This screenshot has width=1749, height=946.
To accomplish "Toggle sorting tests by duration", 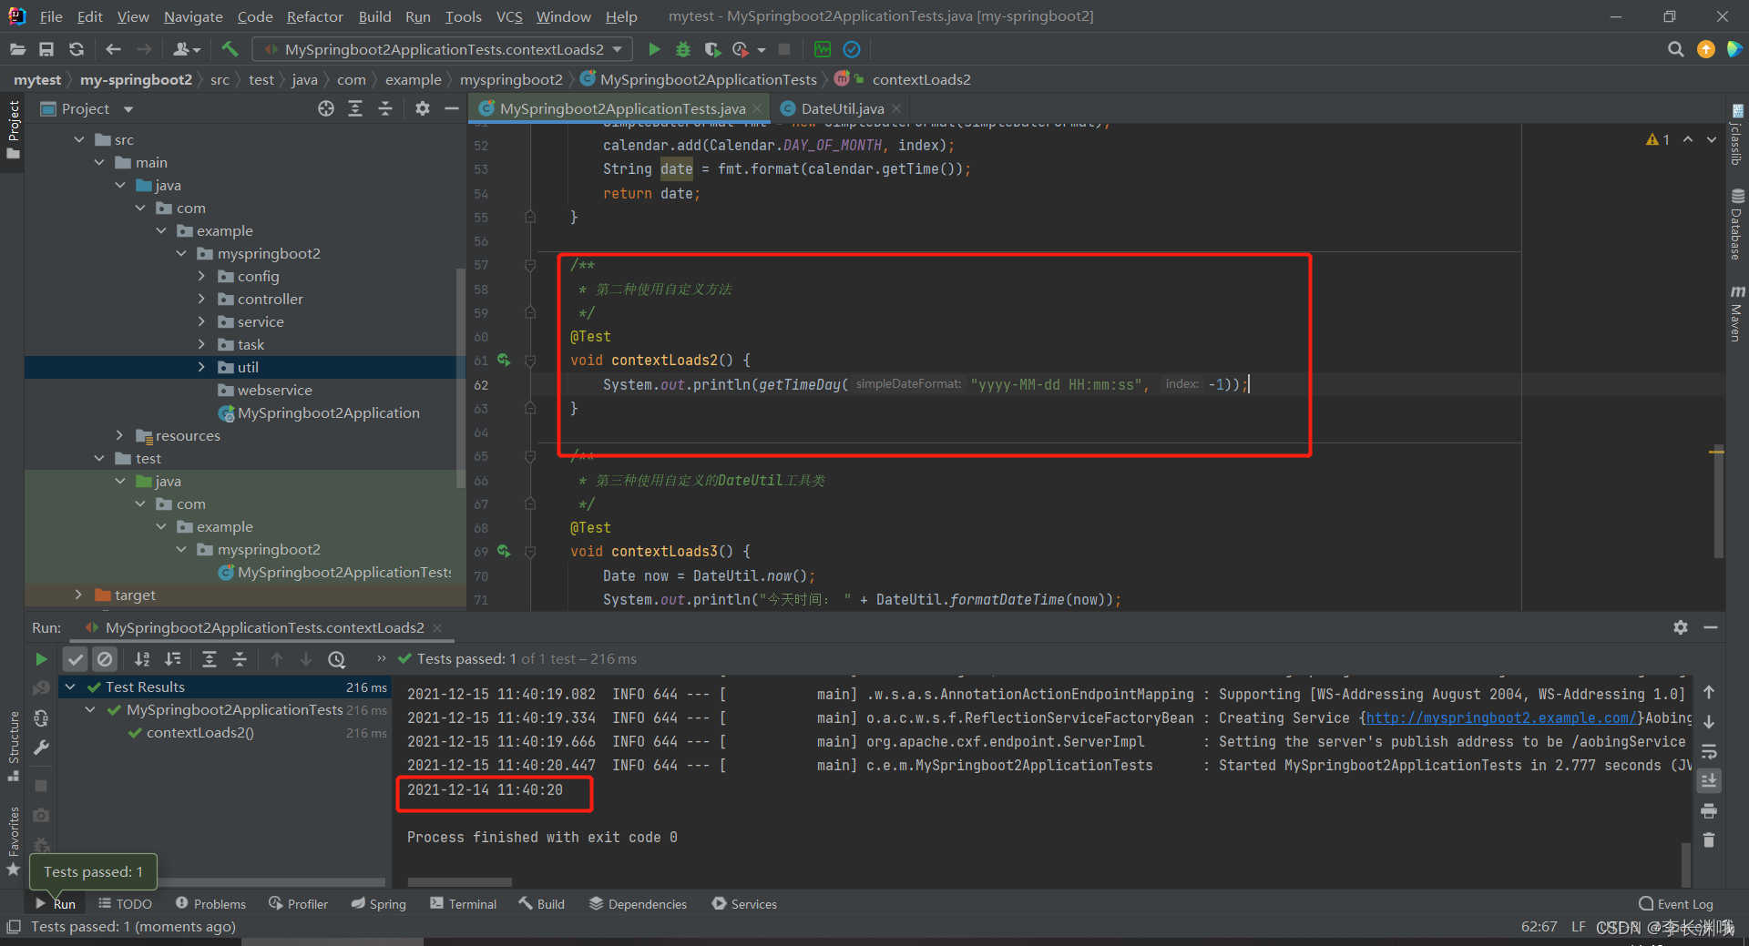I will (x=173, y=658).
